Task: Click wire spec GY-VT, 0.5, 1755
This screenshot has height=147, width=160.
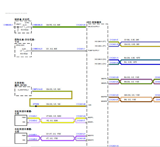Action: pyautogui.click(x=54, y=134)
